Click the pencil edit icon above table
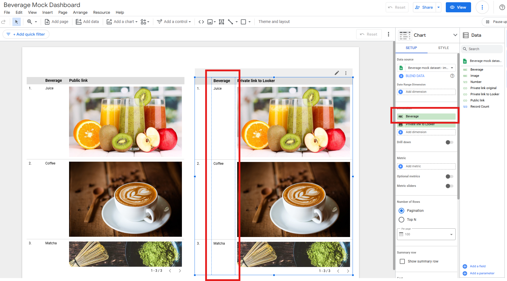Image resolution: width=507 pixels, height=281 pixels. pos(337,73)
